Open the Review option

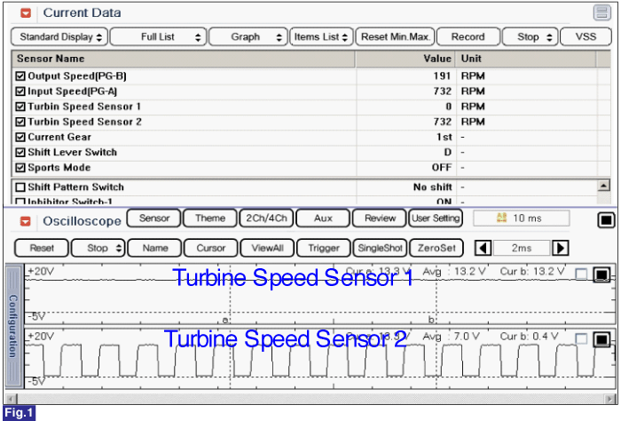pos(380,218)
